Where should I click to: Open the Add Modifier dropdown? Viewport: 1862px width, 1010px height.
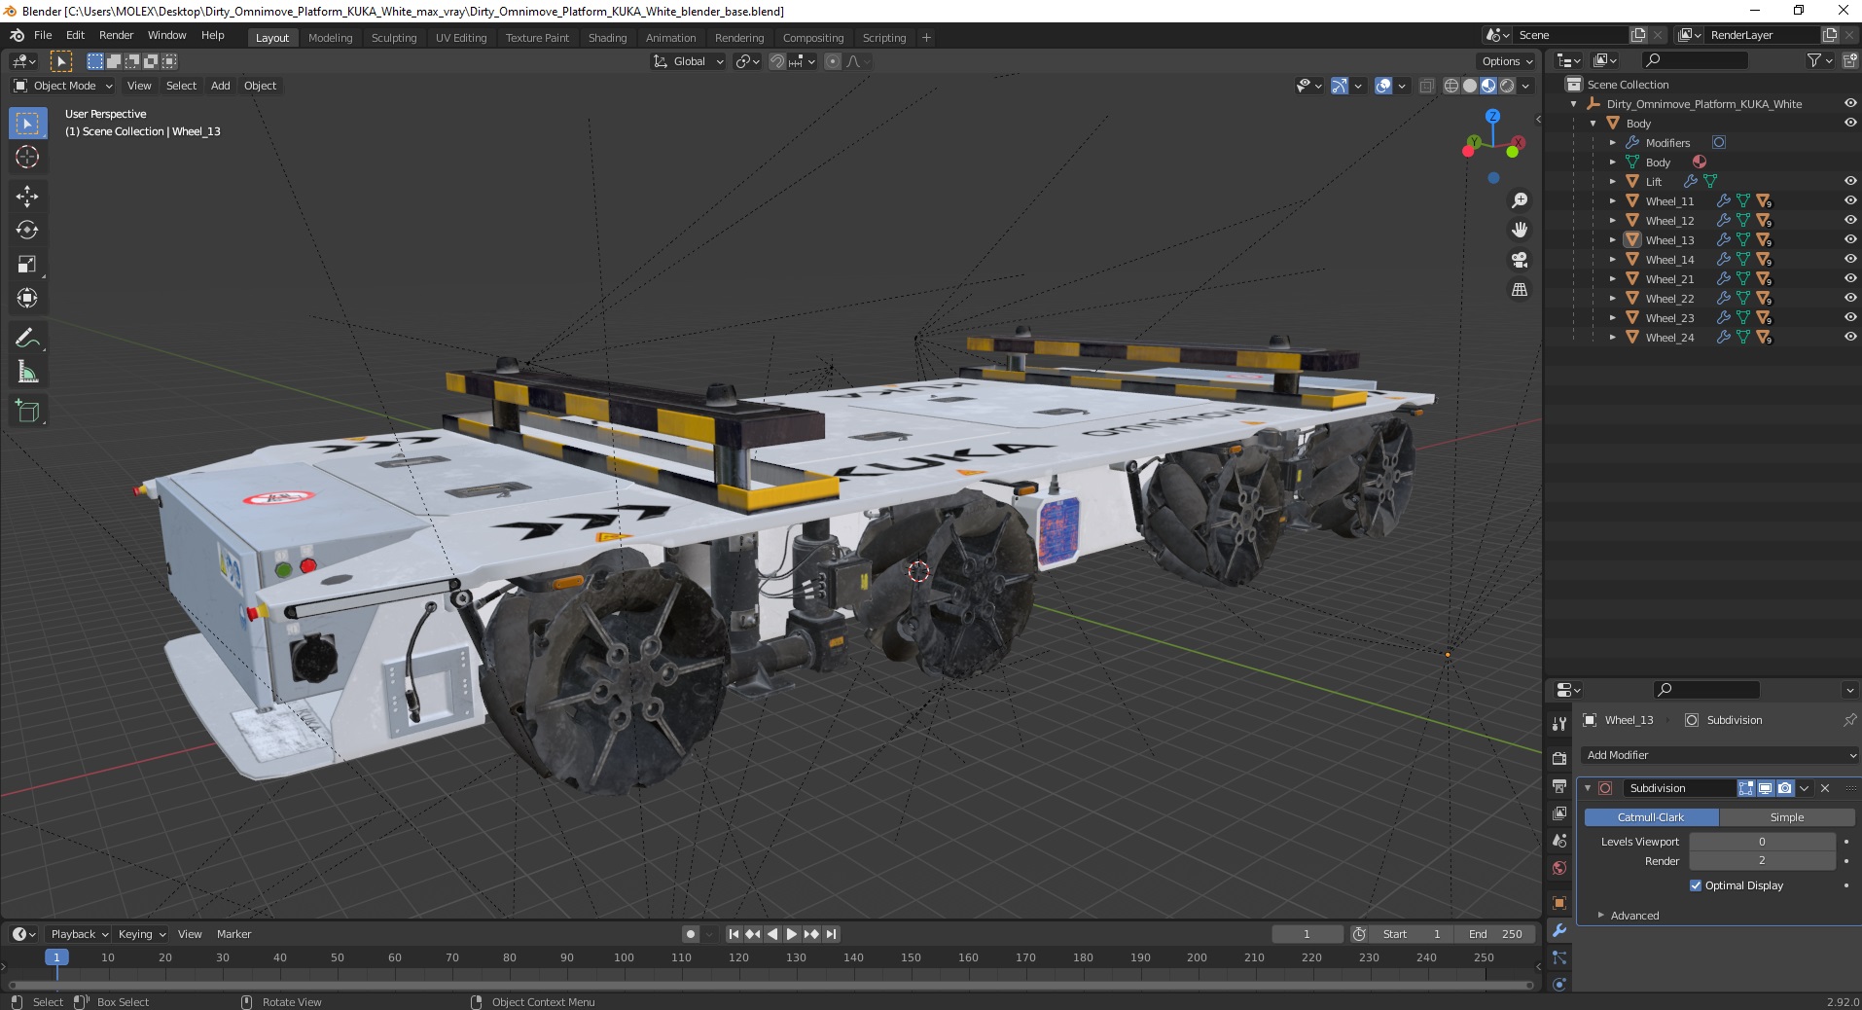(x=1719, y=755)
